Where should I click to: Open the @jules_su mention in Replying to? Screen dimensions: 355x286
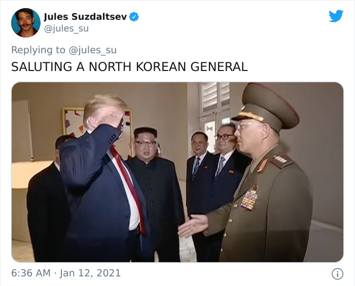[x=92, y=50]
